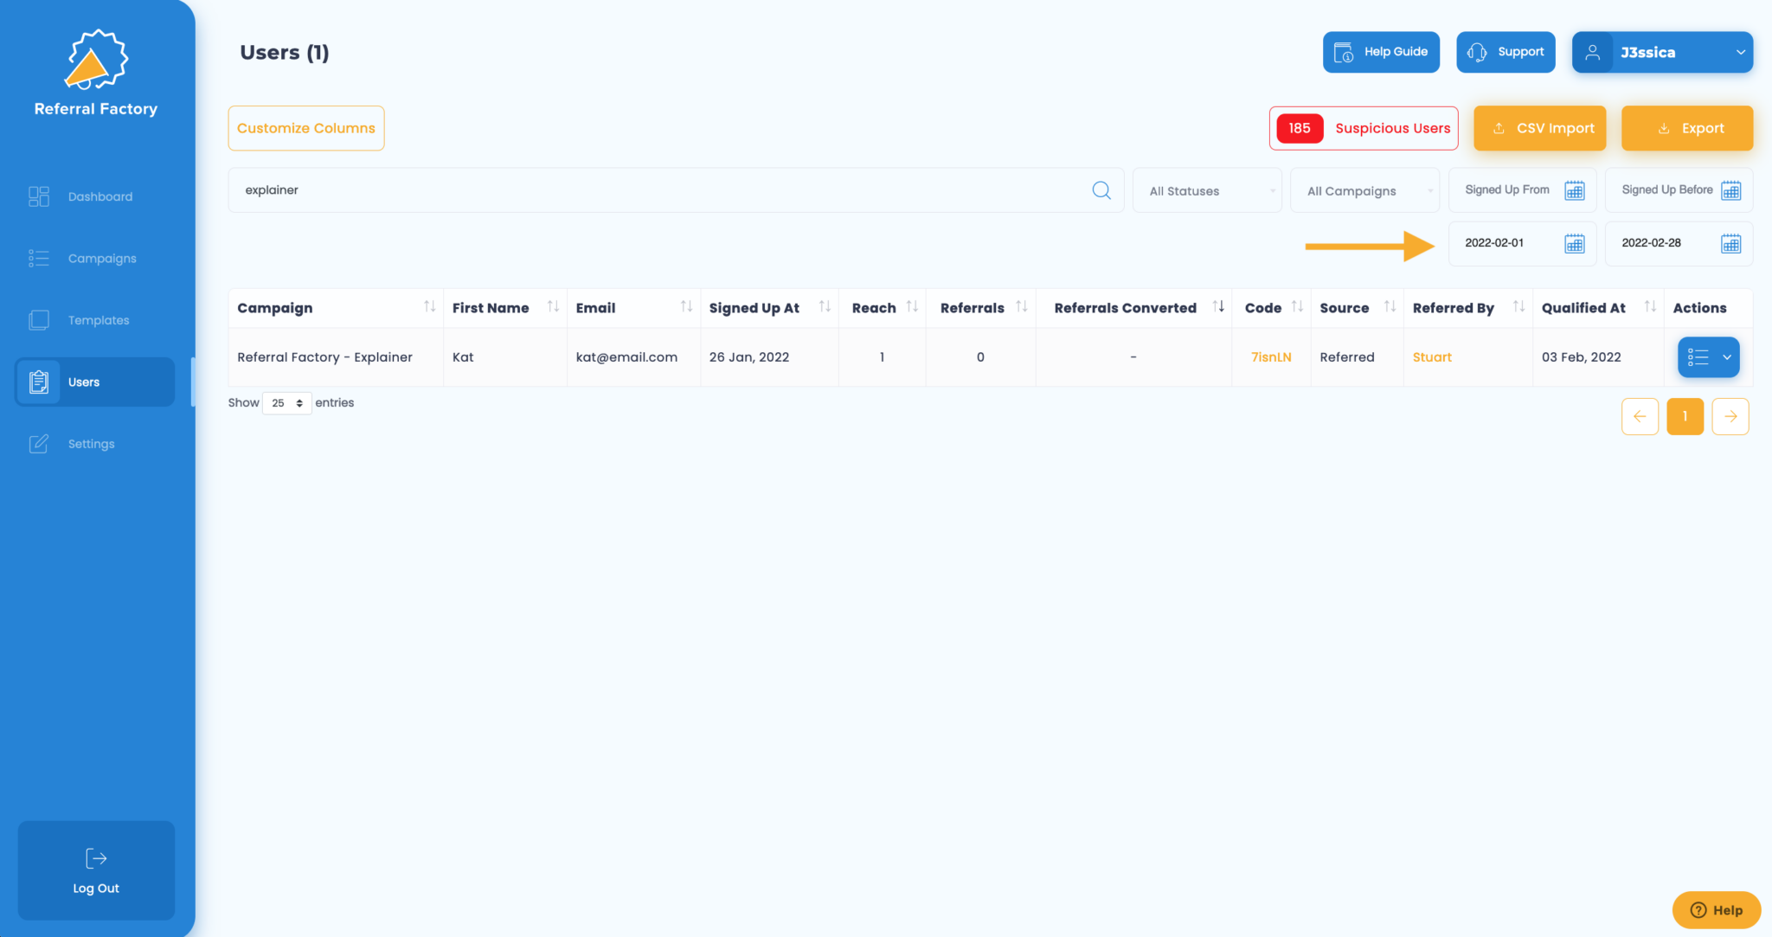Sort by Reach column arrows
The width and height of the screenshot is (1772, 937).
(912, 306)
